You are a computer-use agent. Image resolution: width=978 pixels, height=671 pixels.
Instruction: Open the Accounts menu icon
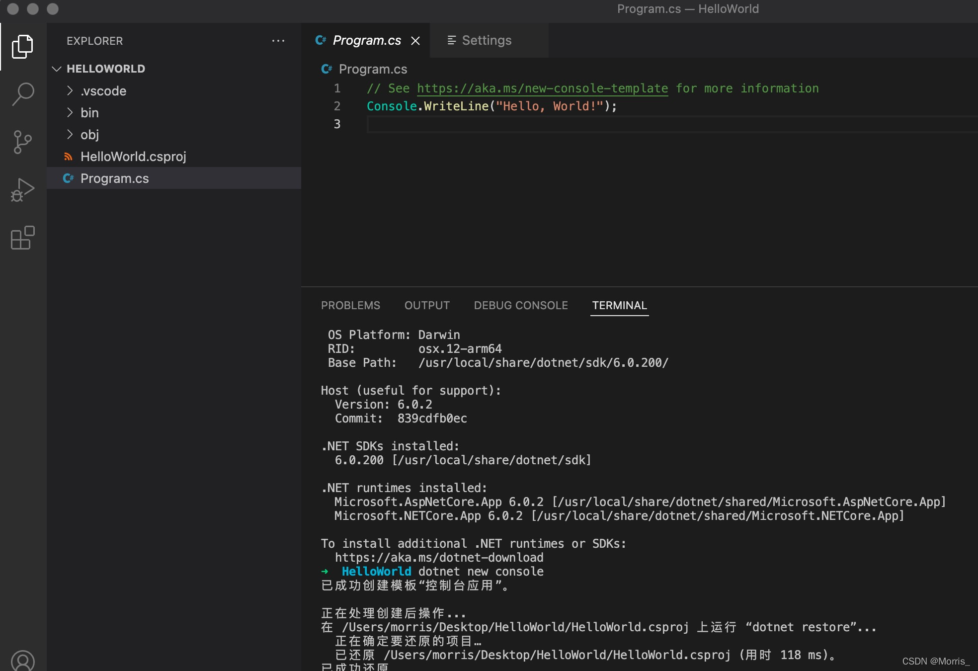(x=22, y=661)
